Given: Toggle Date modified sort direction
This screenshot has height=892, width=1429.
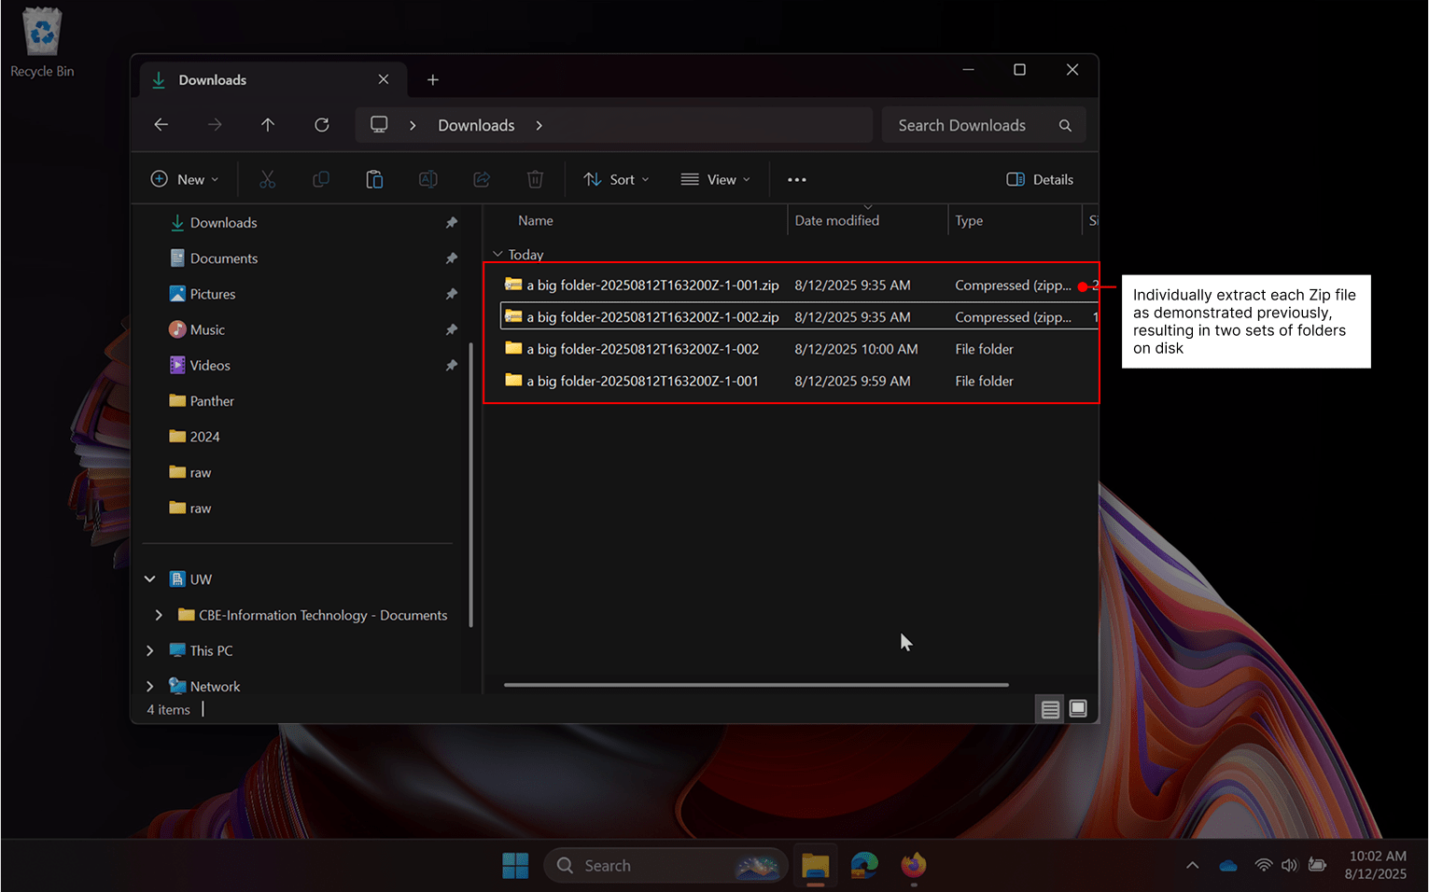Looking at the screenshot, I should pyautogui.click(x=836, y=219).
